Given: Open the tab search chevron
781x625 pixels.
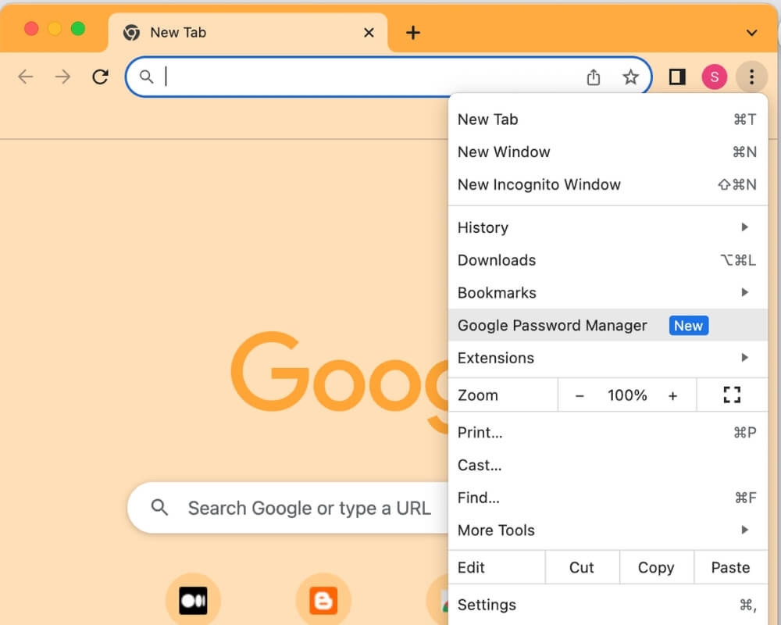Looking at the screenshot, I should pyautogui.click(x=751, y=33).
